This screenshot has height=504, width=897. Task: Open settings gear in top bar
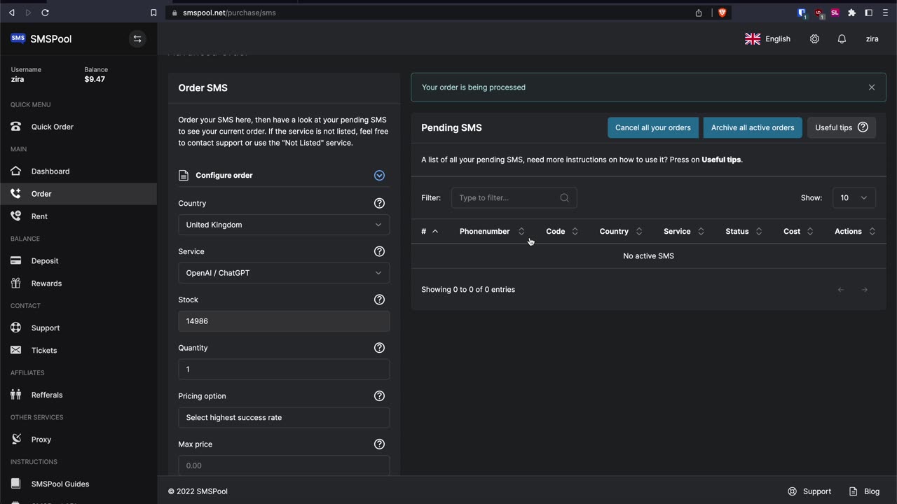pos(814,39)
